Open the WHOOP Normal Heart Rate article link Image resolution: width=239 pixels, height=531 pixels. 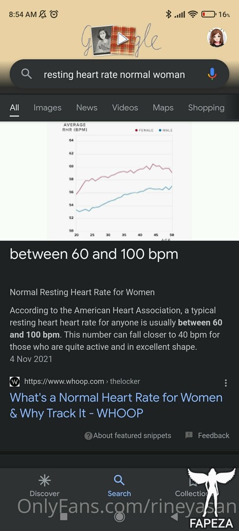pos(116,405)
